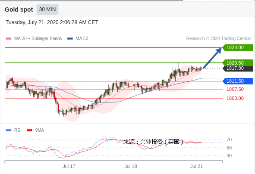
Task: Click the blue upward trend arrow
Action: click(x=212, y=58)
